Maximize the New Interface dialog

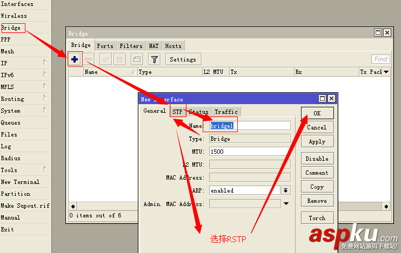(322, 99)
